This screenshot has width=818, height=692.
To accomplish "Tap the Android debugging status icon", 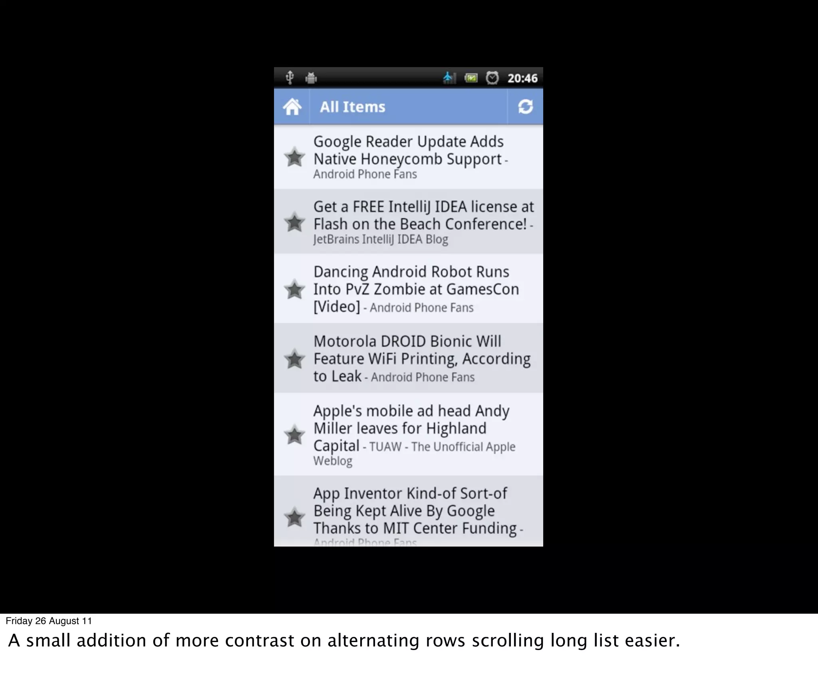I will tap(311, 78).
